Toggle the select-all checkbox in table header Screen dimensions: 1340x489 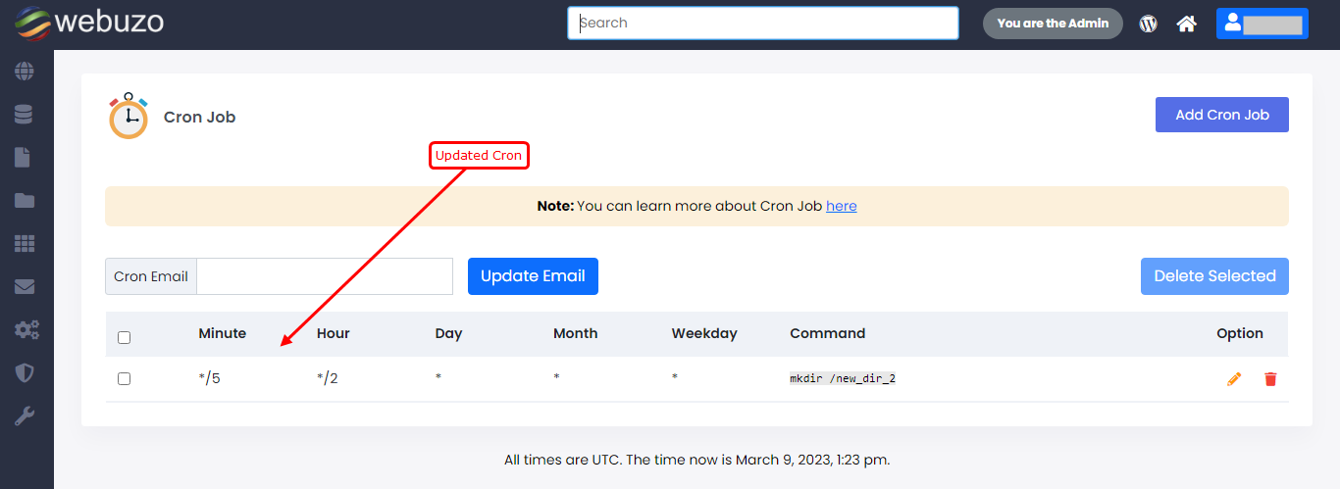pos(124,337)
